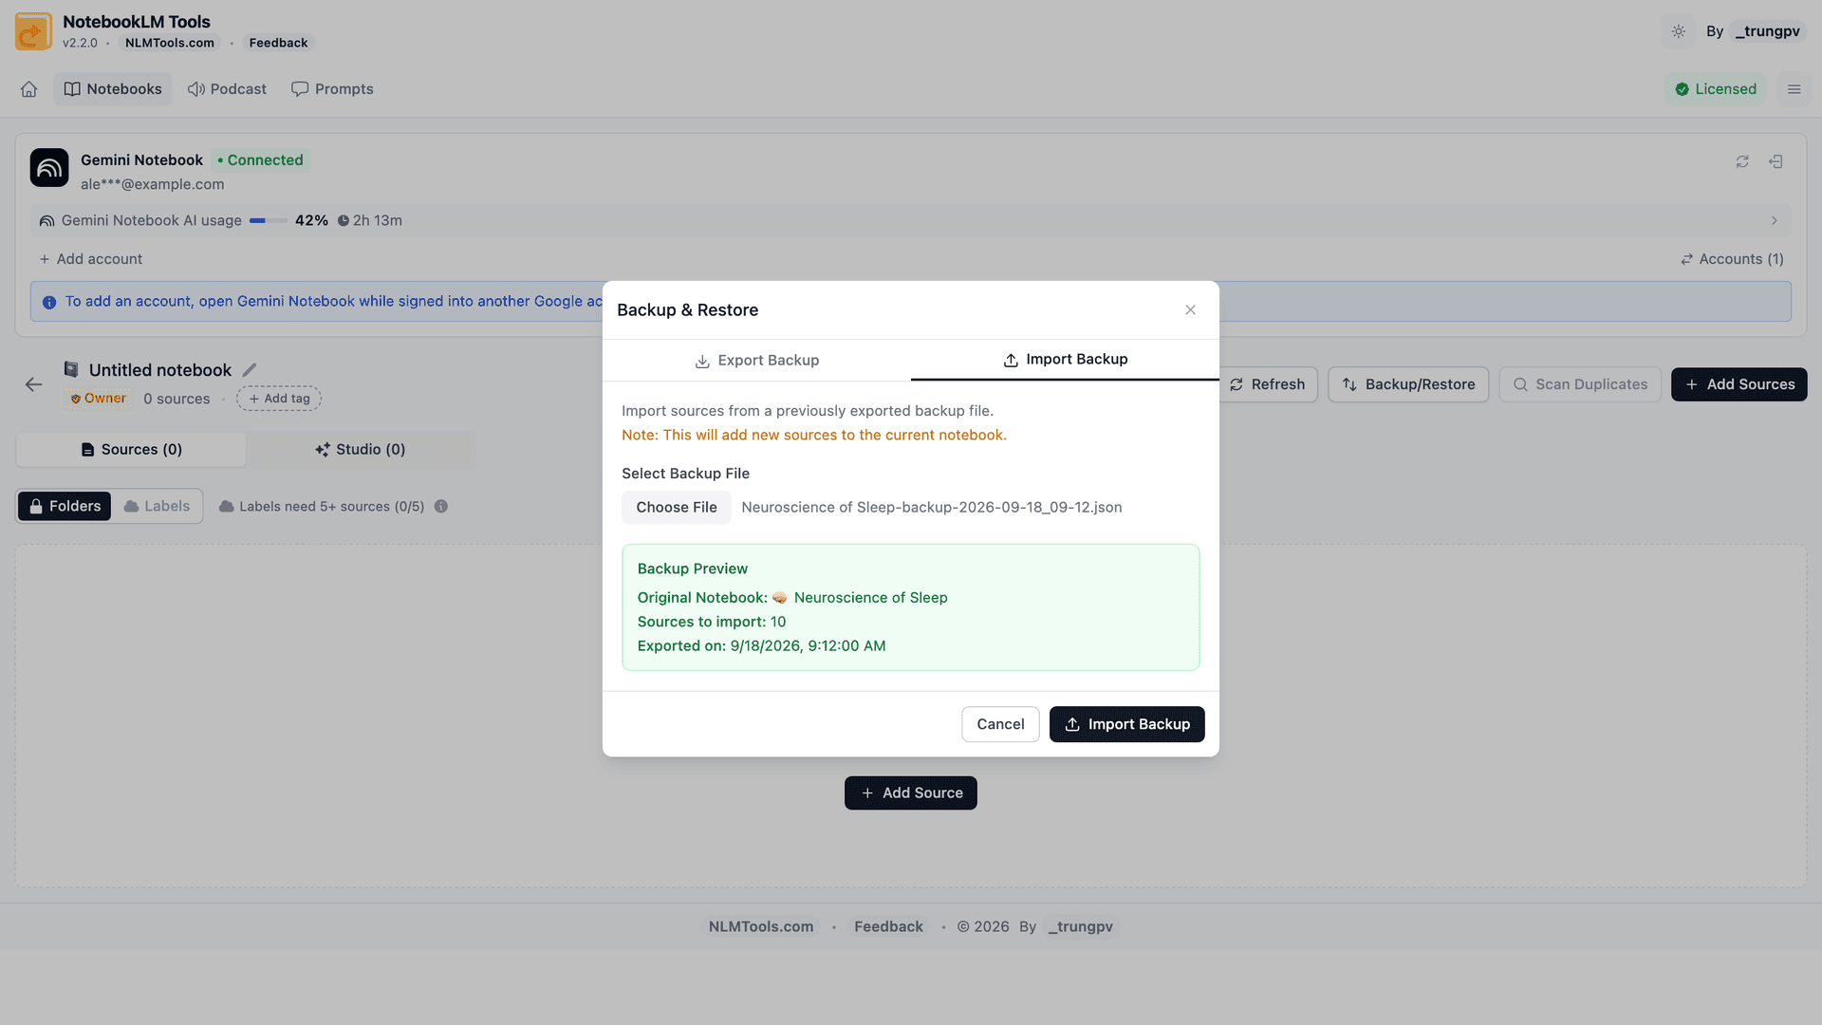Image resolution: width=1822 pixels, height=1025 pixels.
Task: Click the selected backup filename text
Action: pos(931,508)
